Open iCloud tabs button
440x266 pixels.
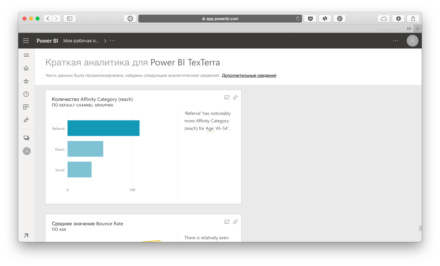(384, 19)
